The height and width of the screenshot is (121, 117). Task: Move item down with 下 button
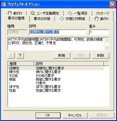pos(20,56)
